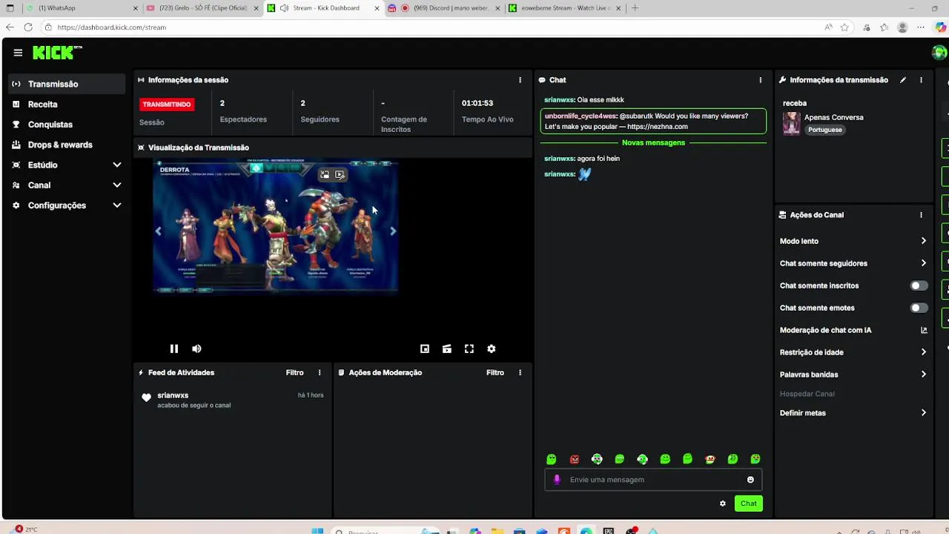Pause the stream preview

(174, 349)
